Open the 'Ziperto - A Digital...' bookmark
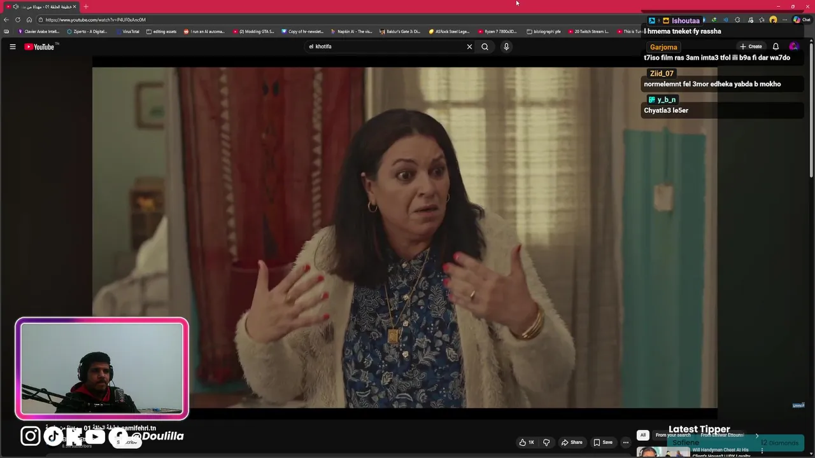 87,31
